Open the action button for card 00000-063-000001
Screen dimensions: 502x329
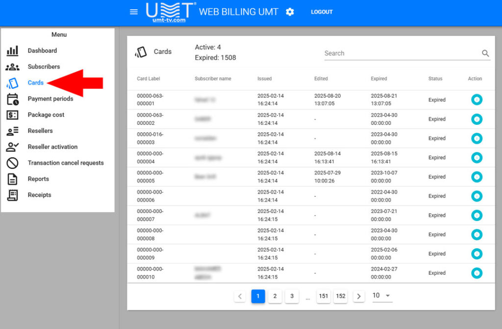(x=477, y=99)
